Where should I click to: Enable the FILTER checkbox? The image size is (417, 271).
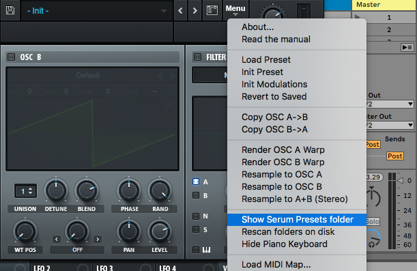pyautogui.click(x=197, y=57)
